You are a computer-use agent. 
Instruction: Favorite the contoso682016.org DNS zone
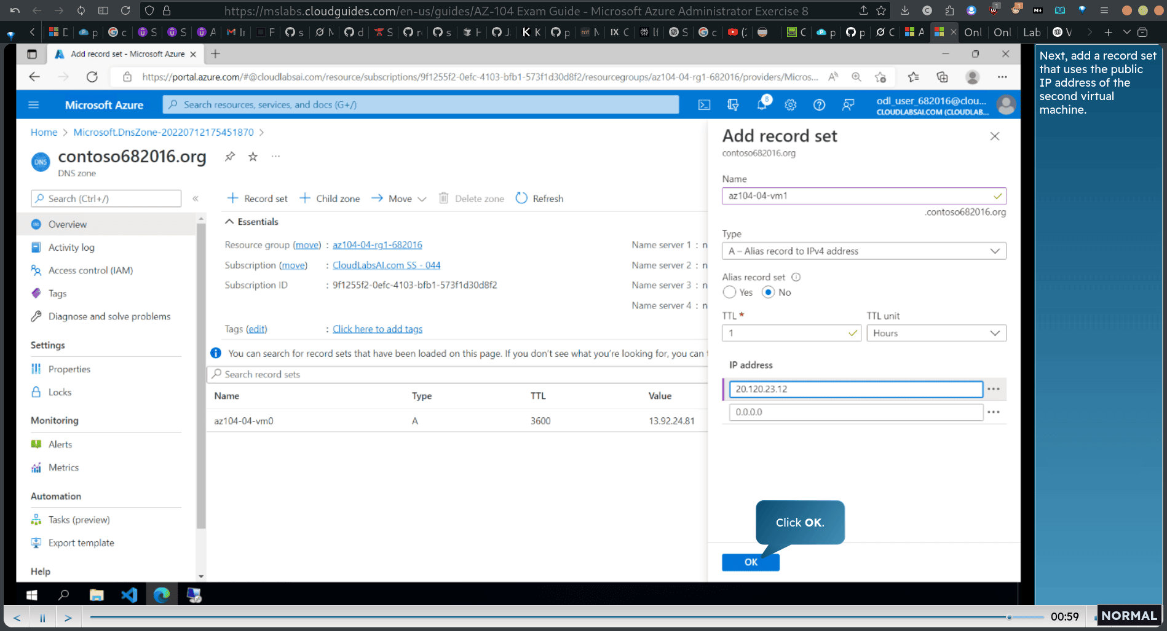[253, 156]
